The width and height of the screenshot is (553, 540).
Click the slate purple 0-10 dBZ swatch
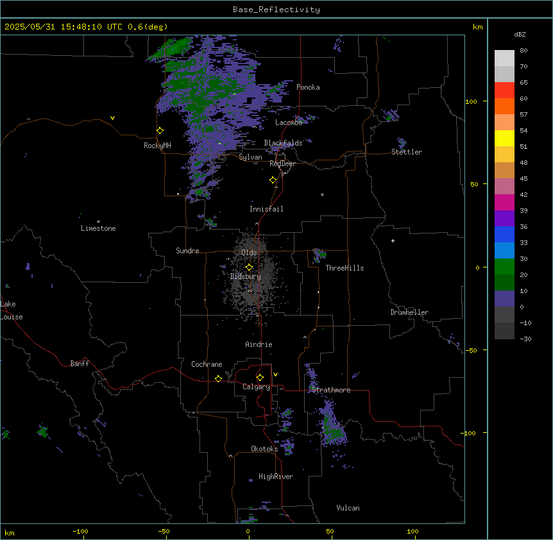(x=504, y=299)
